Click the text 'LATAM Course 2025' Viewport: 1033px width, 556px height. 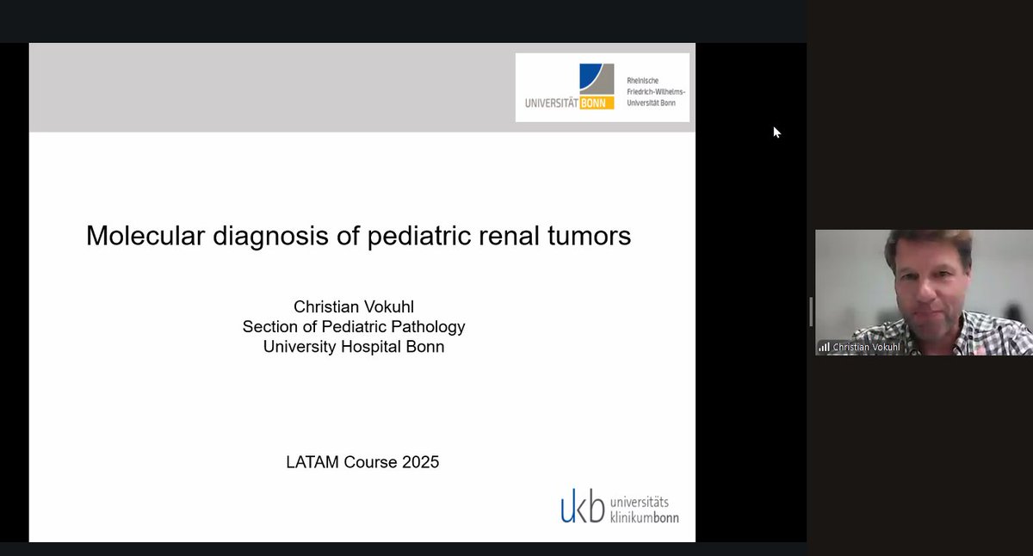click(362, 462)
